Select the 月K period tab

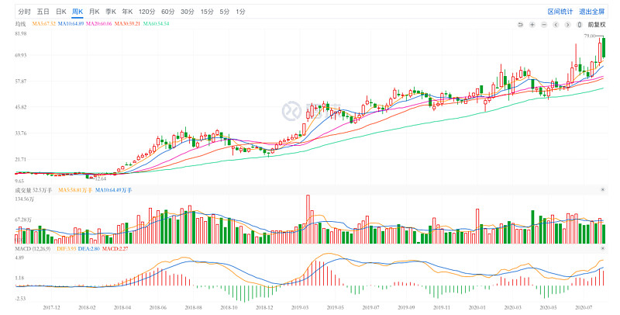pos(94,12)
